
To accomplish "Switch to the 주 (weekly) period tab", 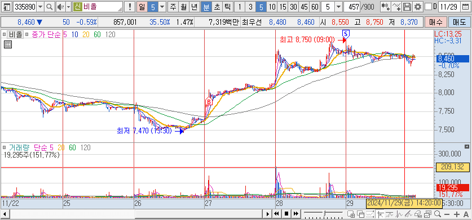I will (x=173, y=7).
